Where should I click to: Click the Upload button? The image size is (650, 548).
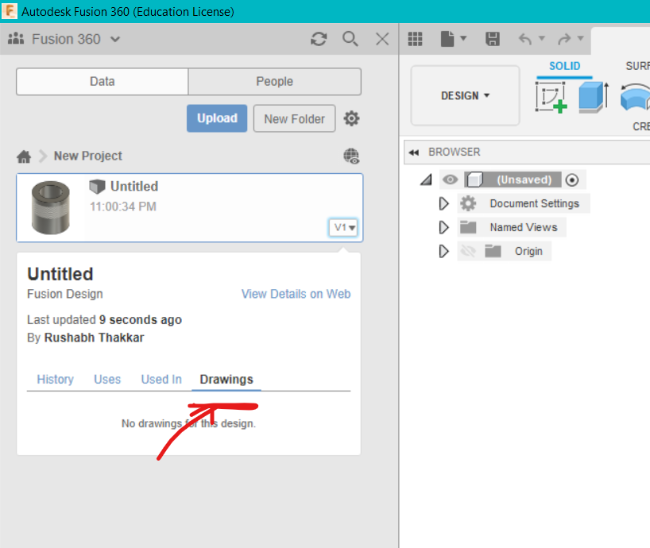[217, 118]
